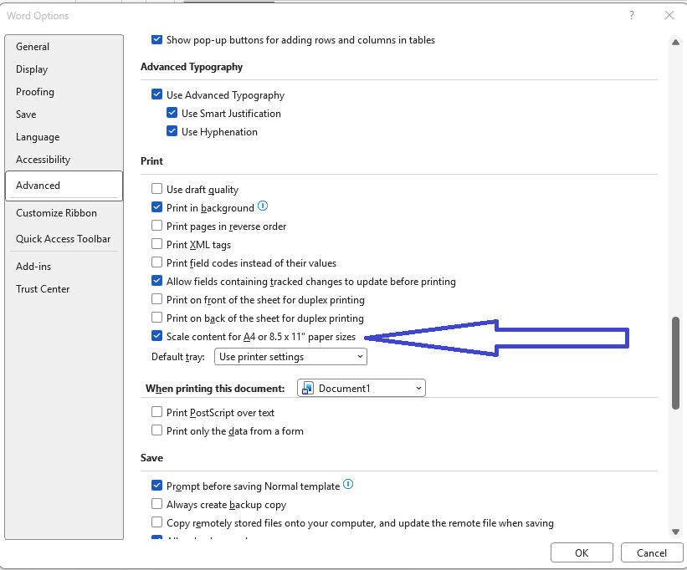This screenshot has width=687, height=570.
Task: Select the Proofing category
Action: (x=64, y=92)
